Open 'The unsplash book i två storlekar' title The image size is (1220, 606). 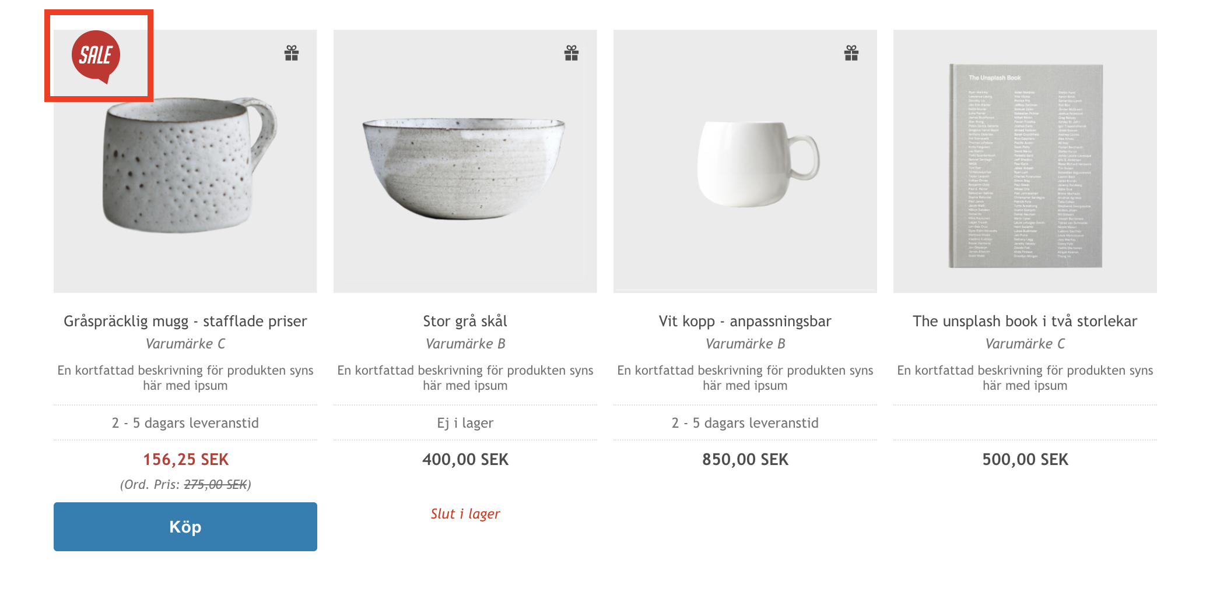tap(1025, 321)
